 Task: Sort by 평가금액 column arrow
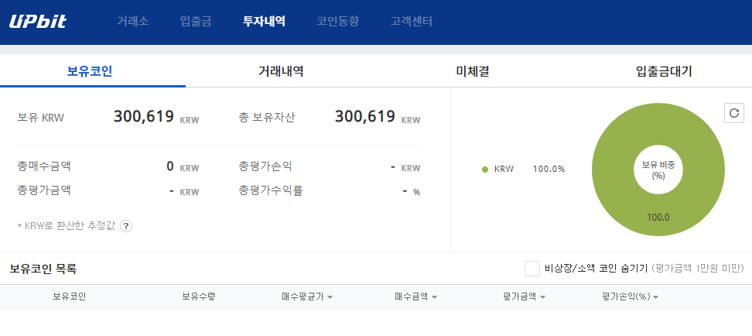coord(542,297)
